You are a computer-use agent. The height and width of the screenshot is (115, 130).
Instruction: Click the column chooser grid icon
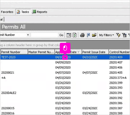tap(69, 35)
